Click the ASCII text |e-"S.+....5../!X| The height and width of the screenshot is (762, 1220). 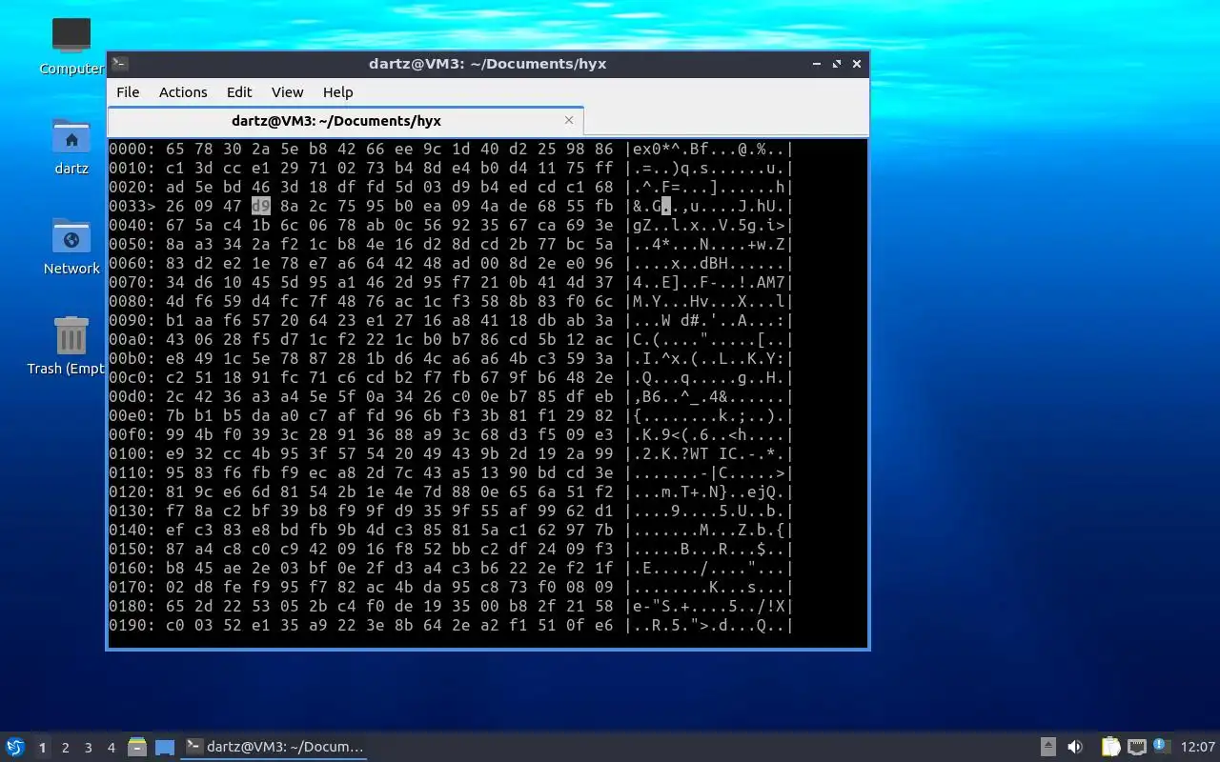tap(709, 606)
